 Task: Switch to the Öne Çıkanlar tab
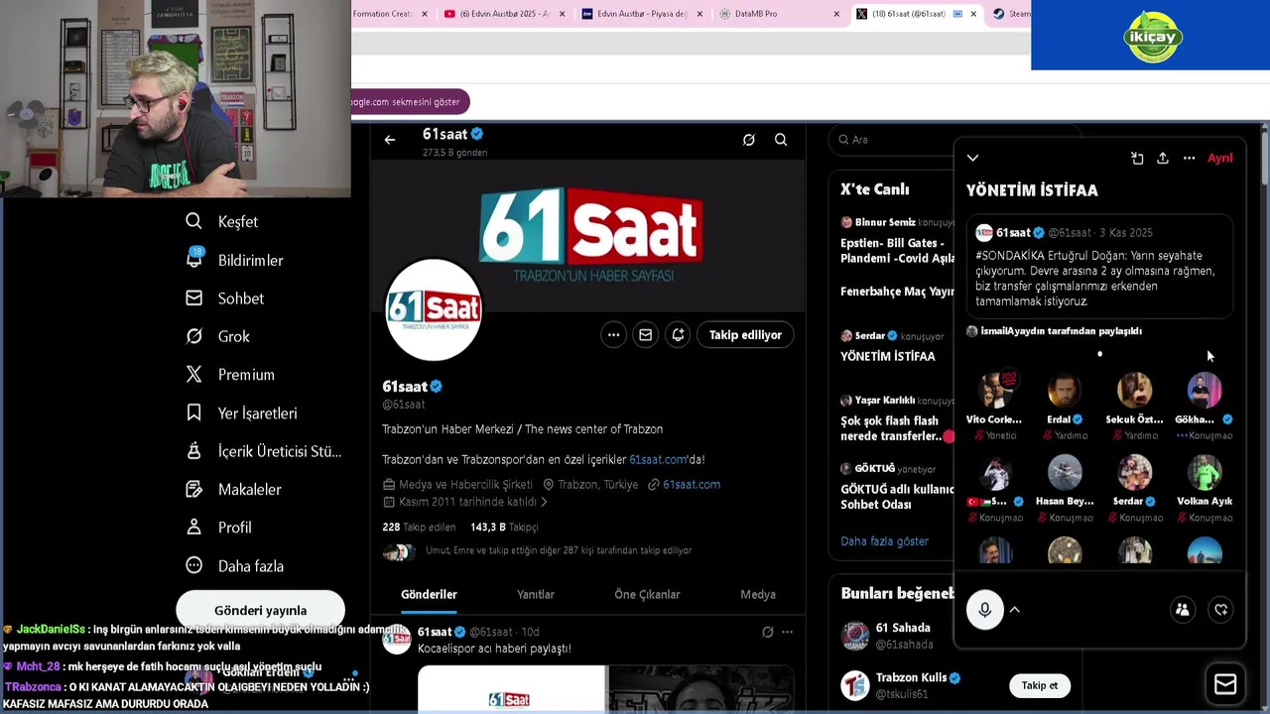pos(647,594)
